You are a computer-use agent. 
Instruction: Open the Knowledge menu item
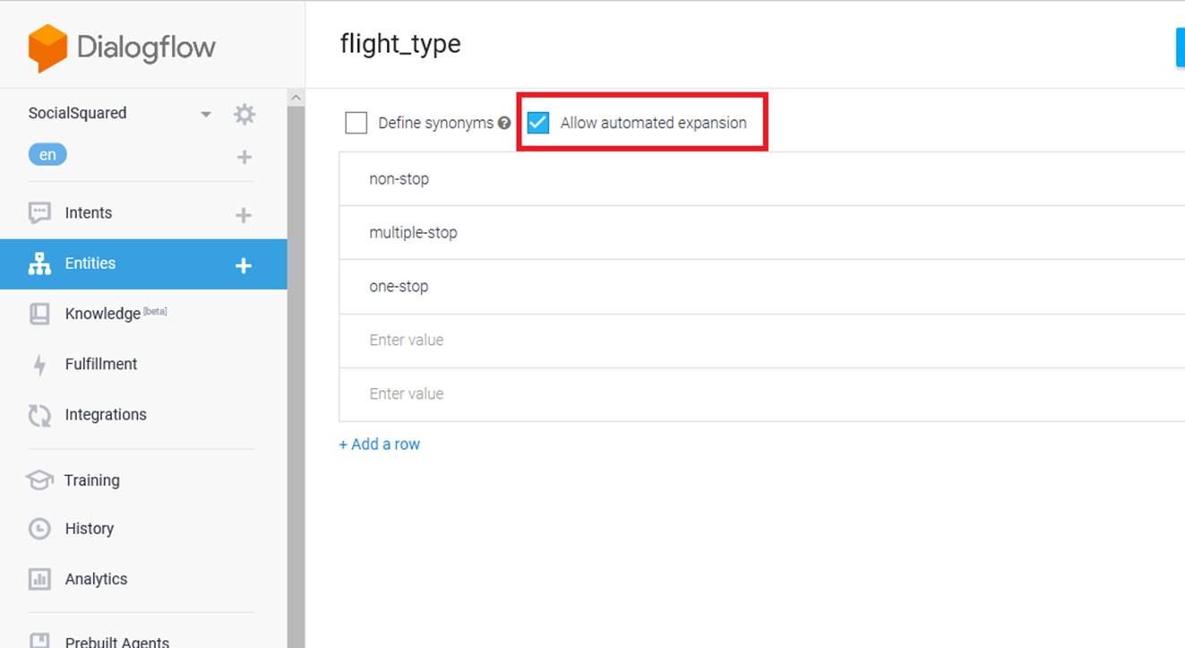tap(102, 314)
